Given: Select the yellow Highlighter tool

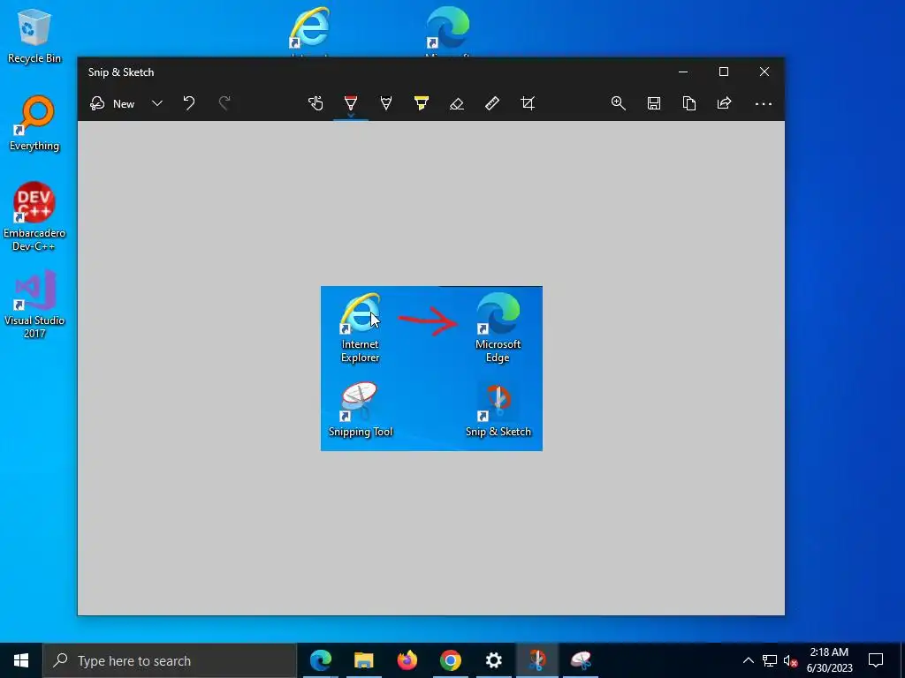Looking at the screenshot, I should [422, 104].
